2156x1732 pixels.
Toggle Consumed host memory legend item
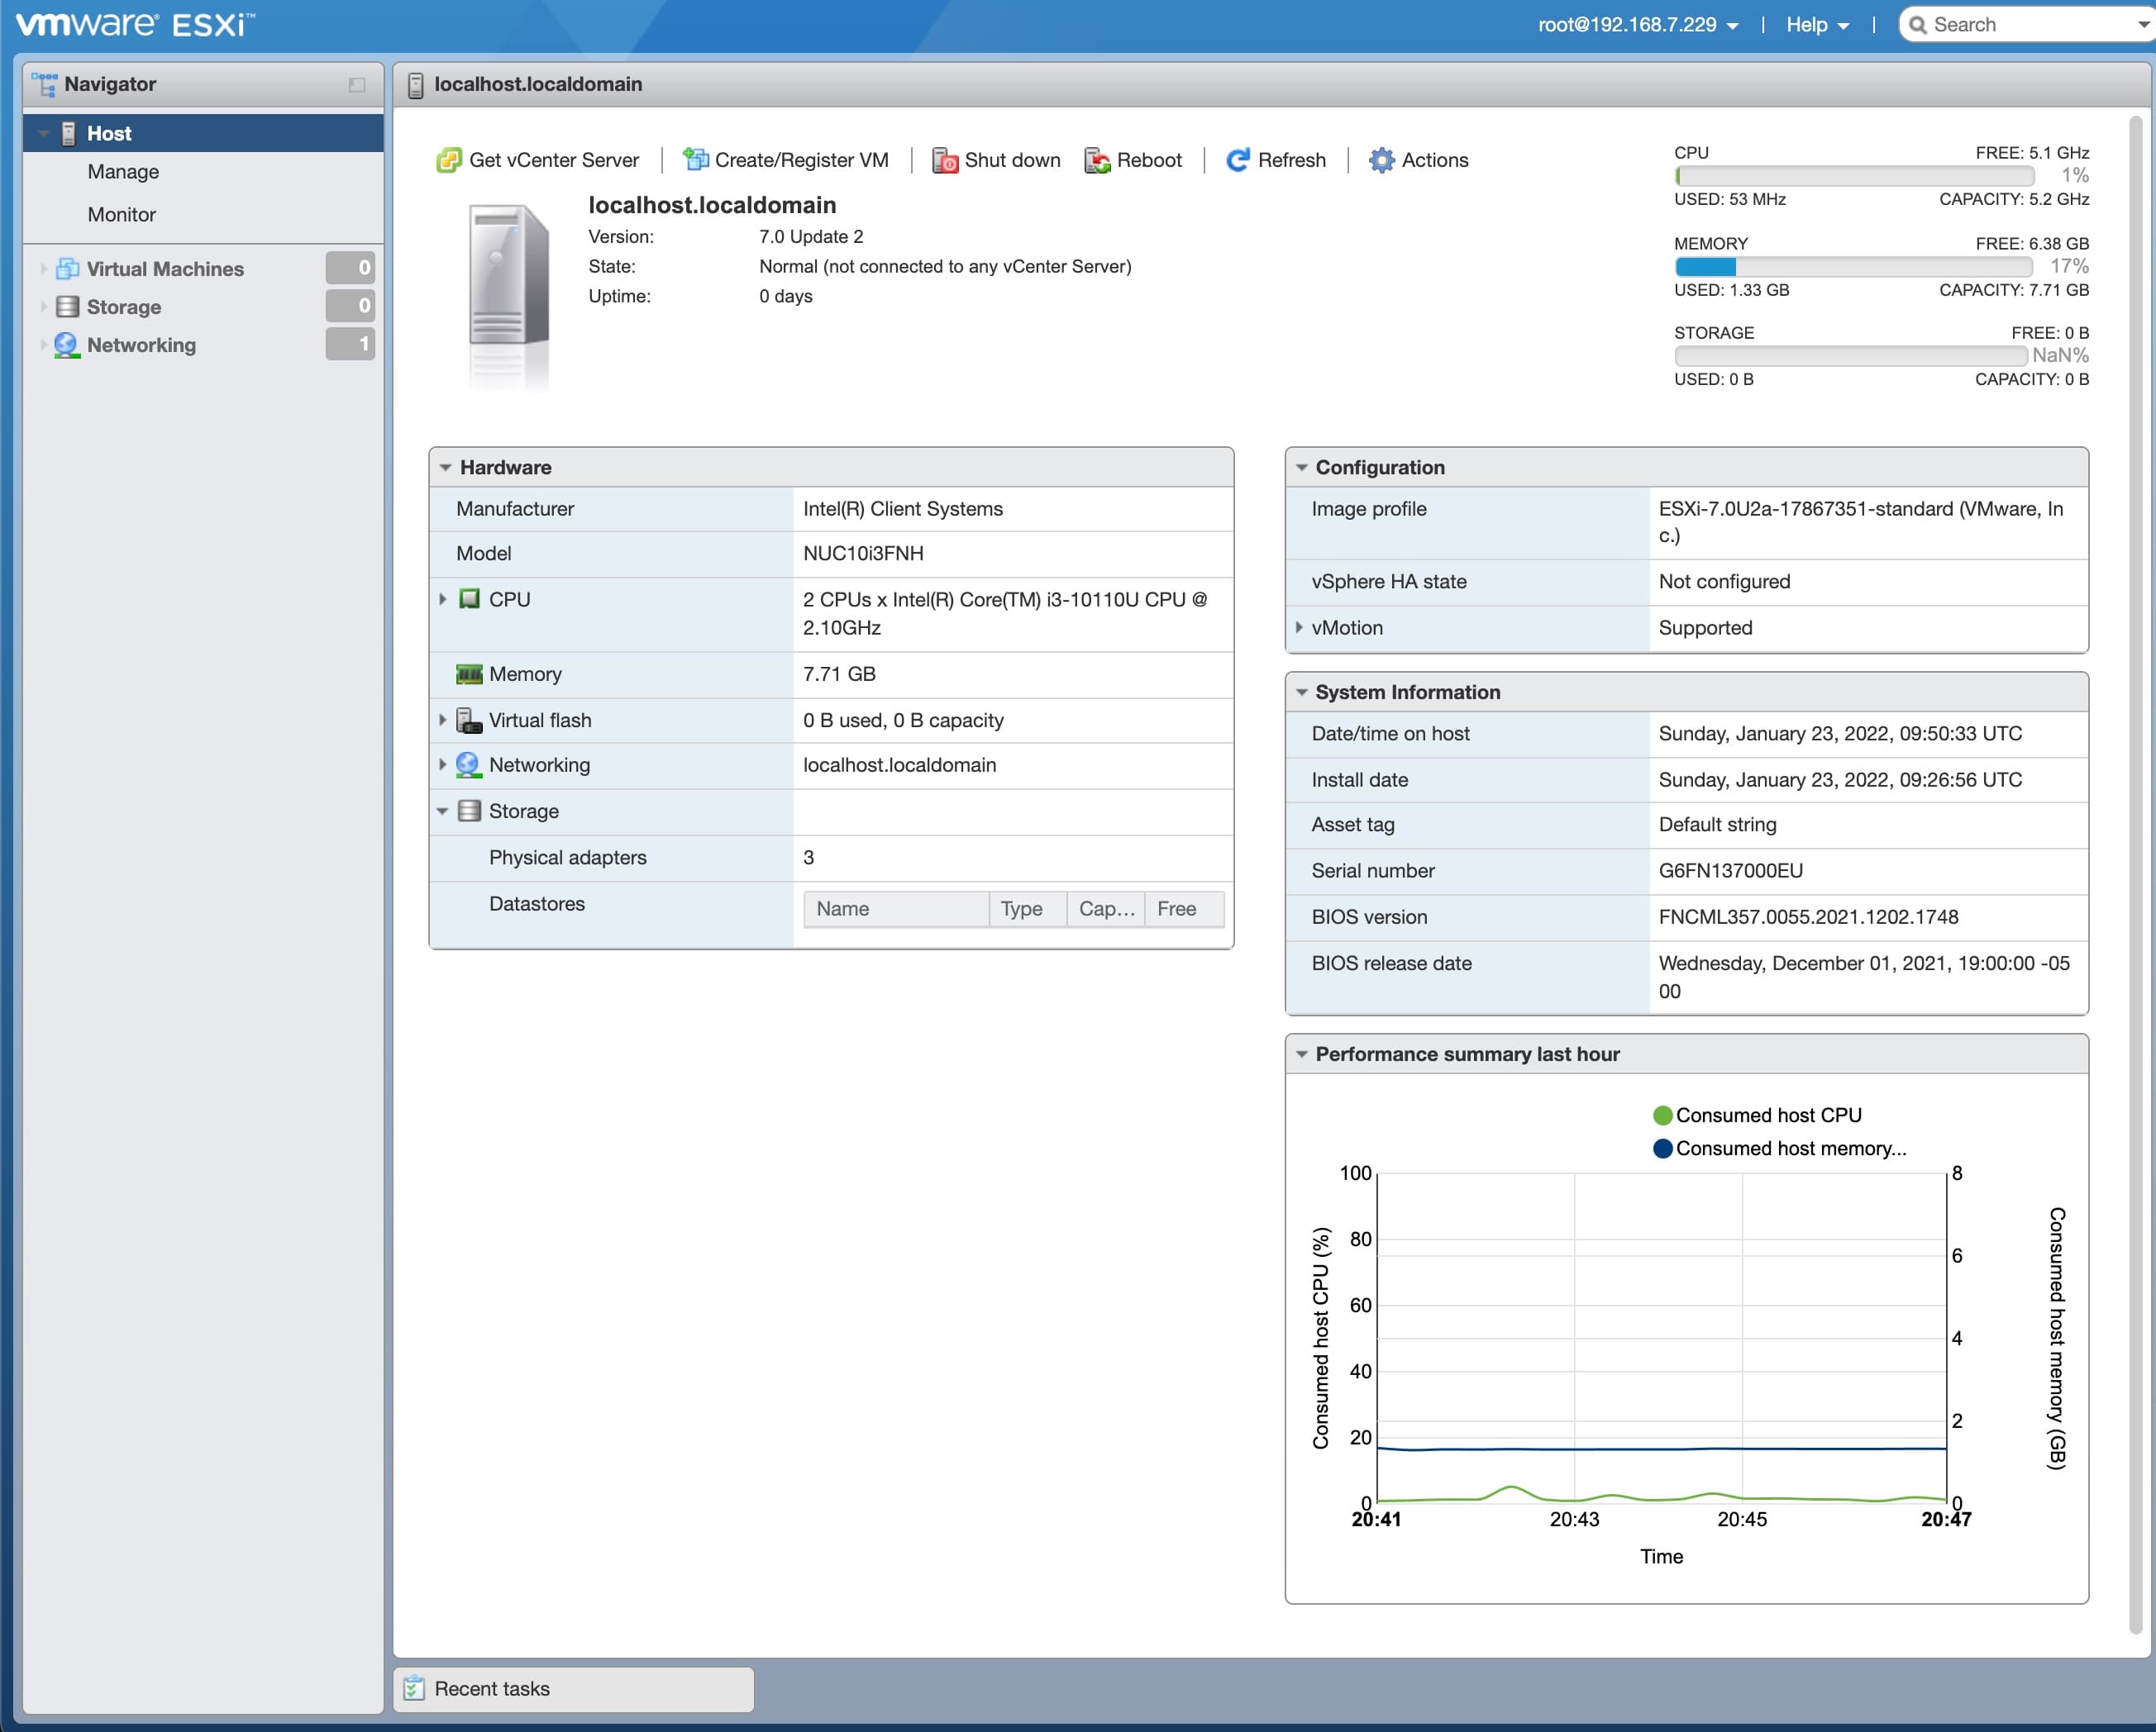tap(1780, 1149)
